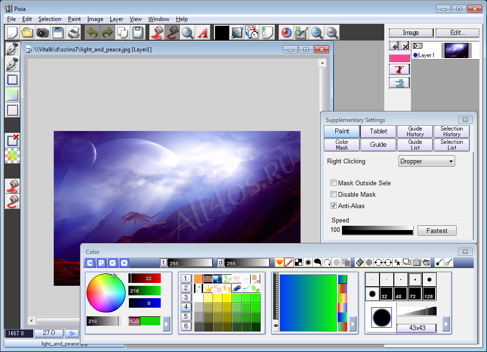Click the magnifier loupe toolbar icon

coord(187,32)
